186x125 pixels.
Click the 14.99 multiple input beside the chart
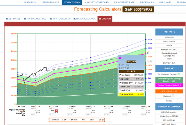coord(150,61)
